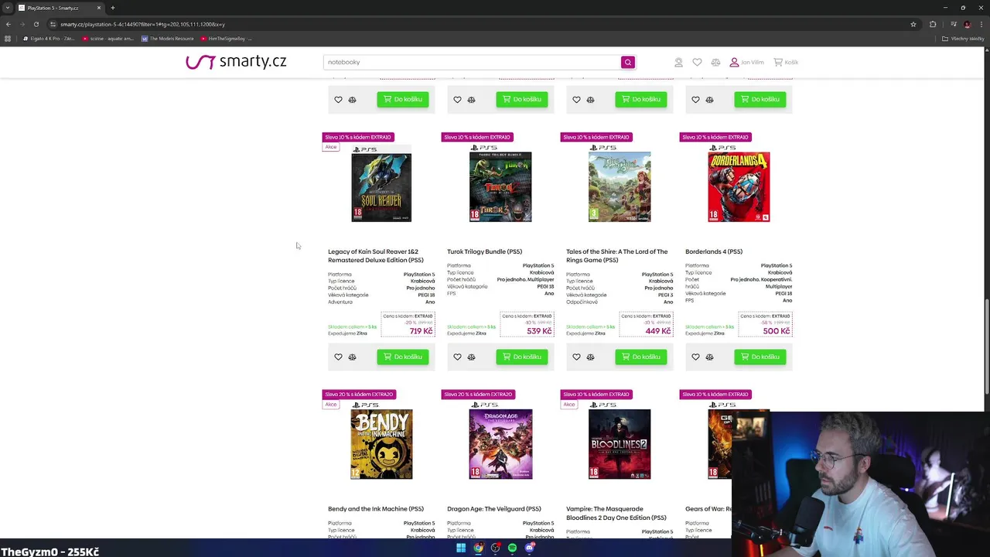Open the Jan Vilím account link
This screenshot has height=557, width=990.
746,62
